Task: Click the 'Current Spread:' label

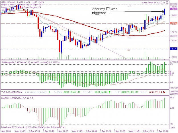Action: tap(36, 92)
